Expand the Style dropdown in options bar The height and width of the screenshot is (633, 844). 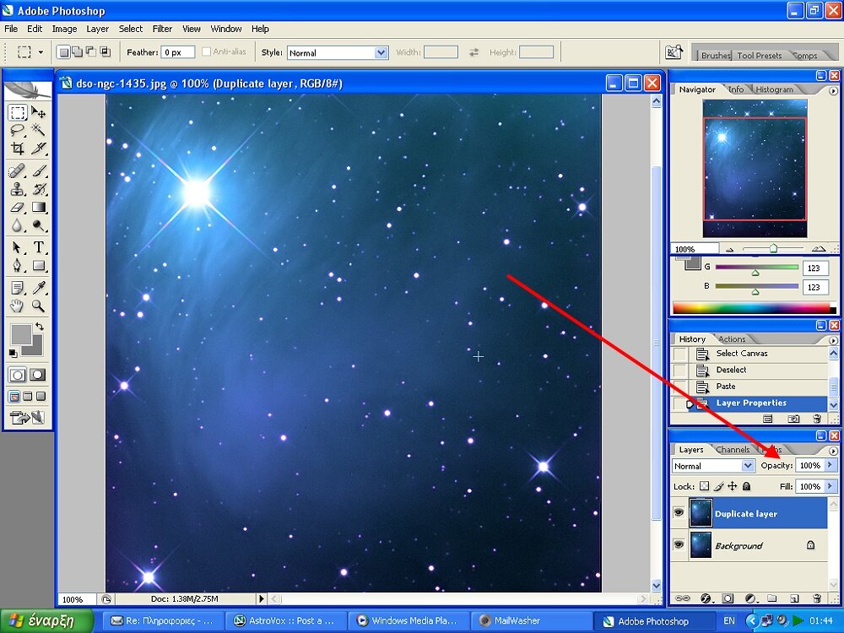tap(380, 52)
